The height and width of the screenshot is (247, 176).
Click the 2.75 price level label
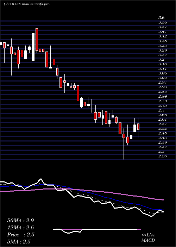[x=163, y=106]
